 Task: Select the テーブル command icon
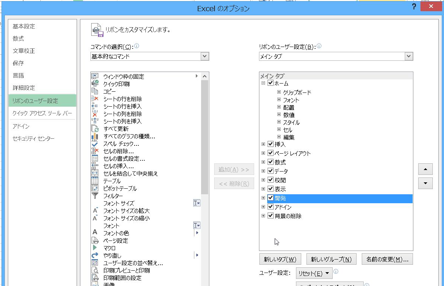[x=95, y=180]
